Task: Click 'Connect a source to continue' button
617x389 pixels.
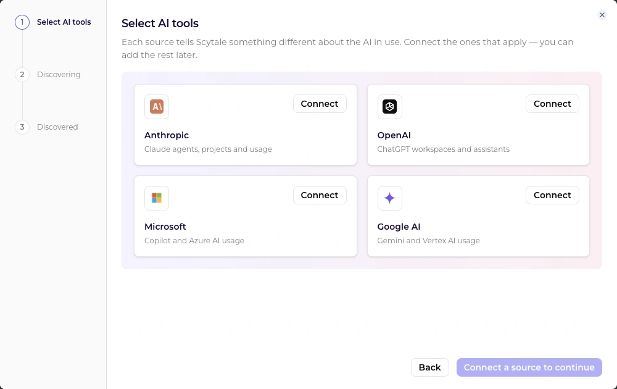Action: [529, 367]
